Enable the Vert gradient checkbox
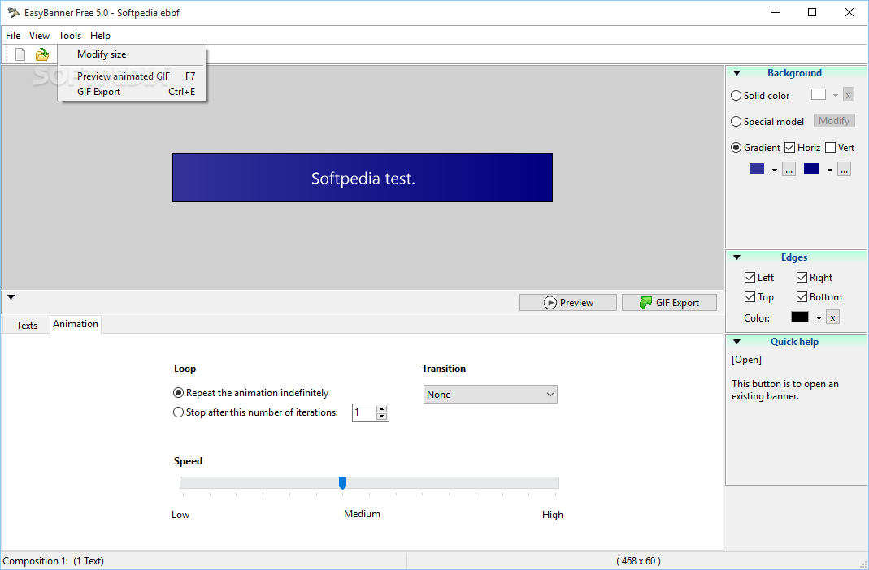This screenshot has width=869, height=570. coord(830,147)
